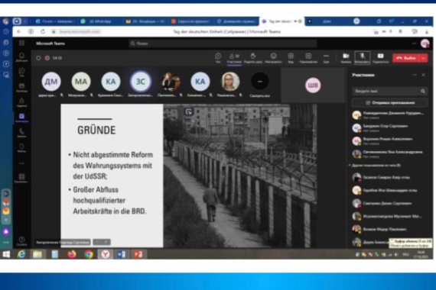
Task: Open Файлы files in left sidebar
Action: pos(21,147)
